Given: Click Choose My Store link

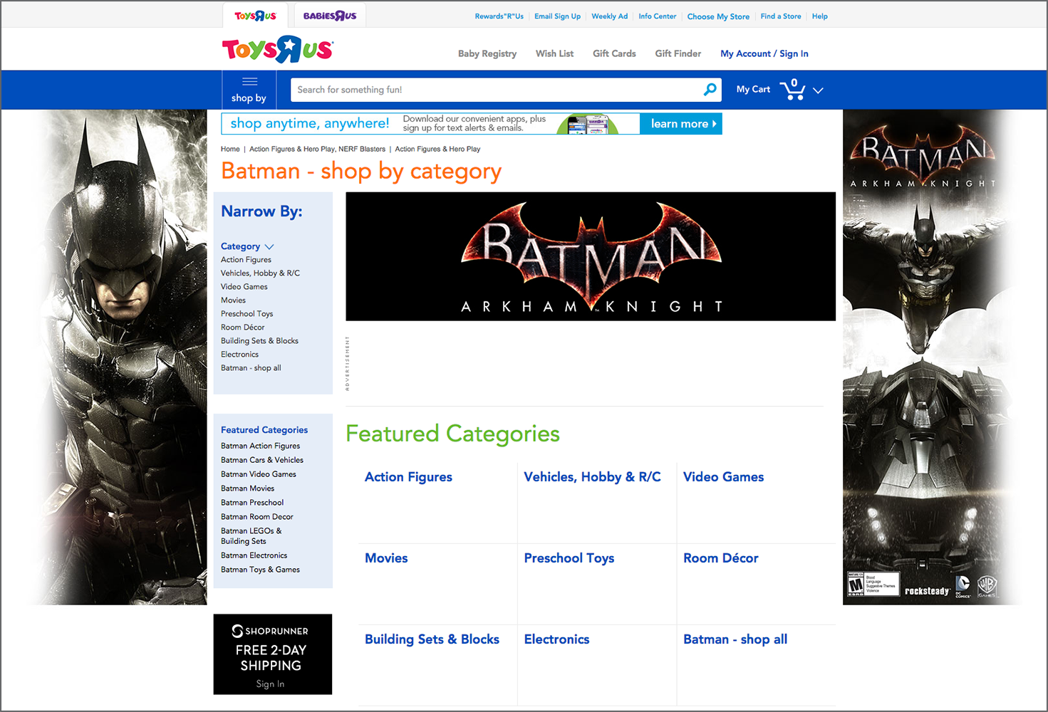Looking at the screenshot, I should (718, 16).
